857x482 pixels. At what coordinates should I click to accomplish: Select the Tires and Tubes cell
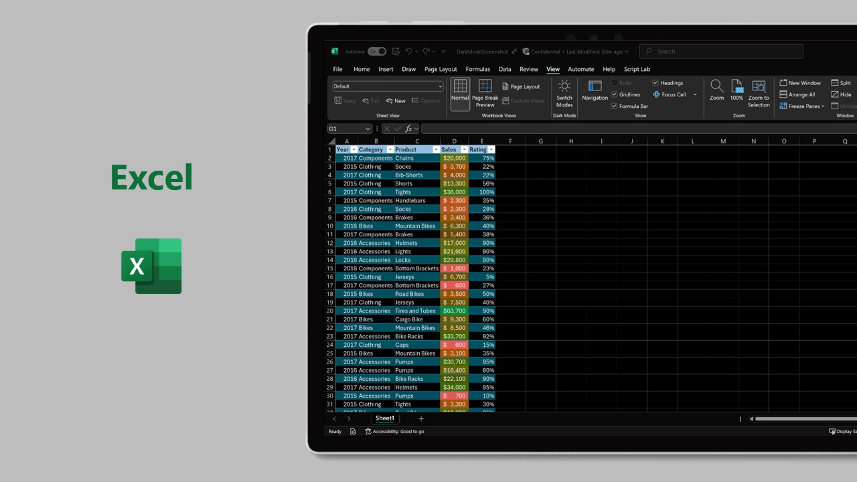(417, 311)
